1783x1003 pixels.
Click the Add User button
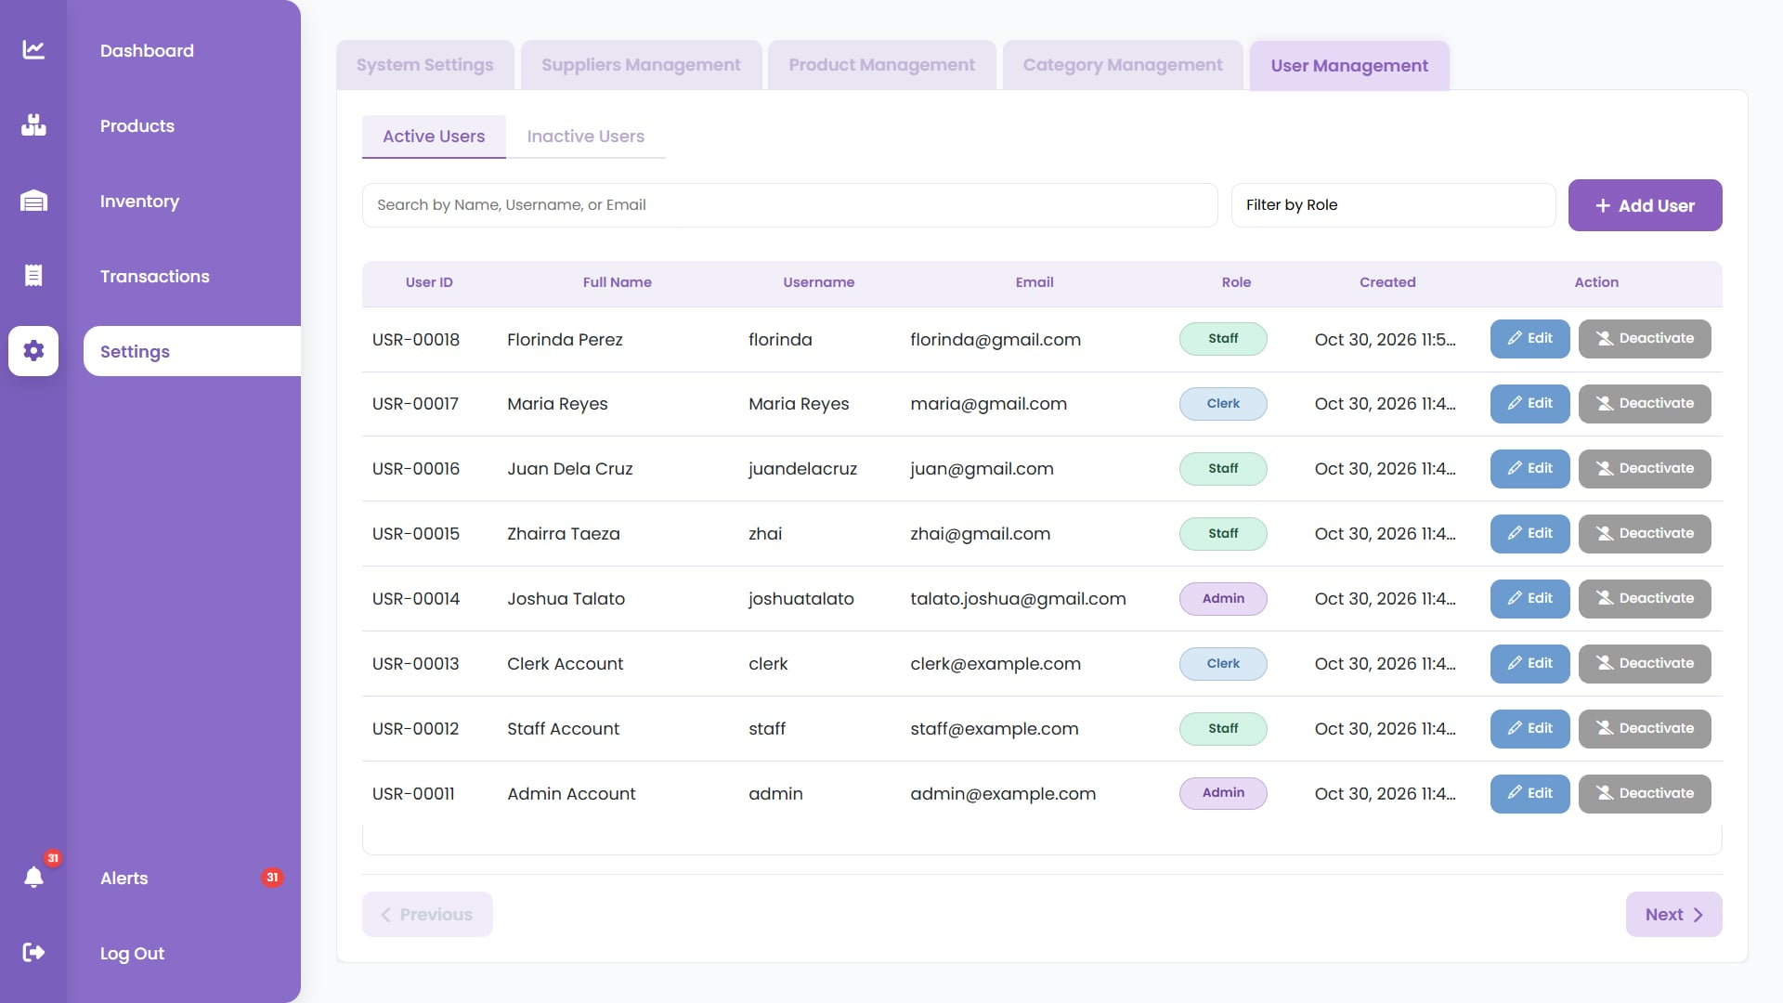coord(1645,205)
